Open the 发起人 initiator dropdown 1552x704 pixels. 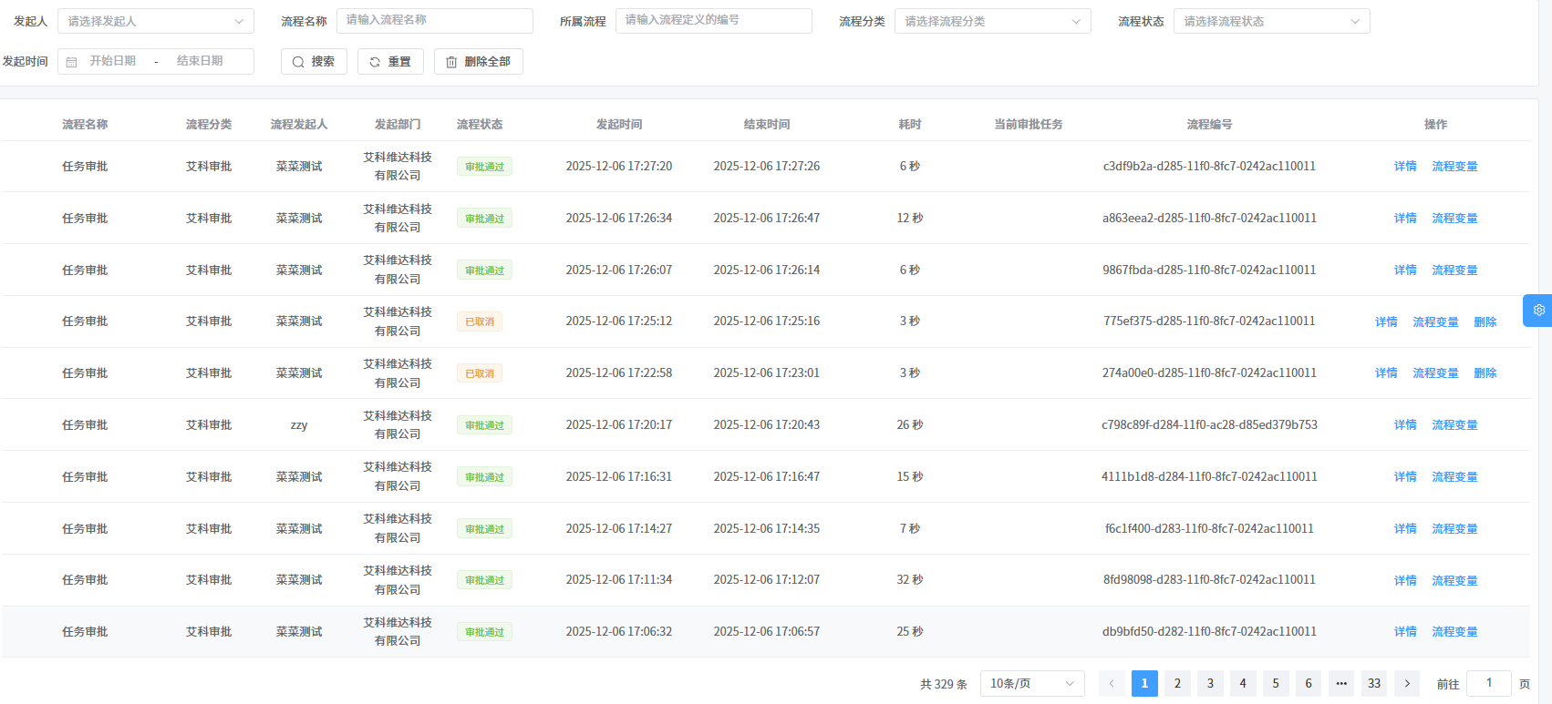tap(155, 21)
